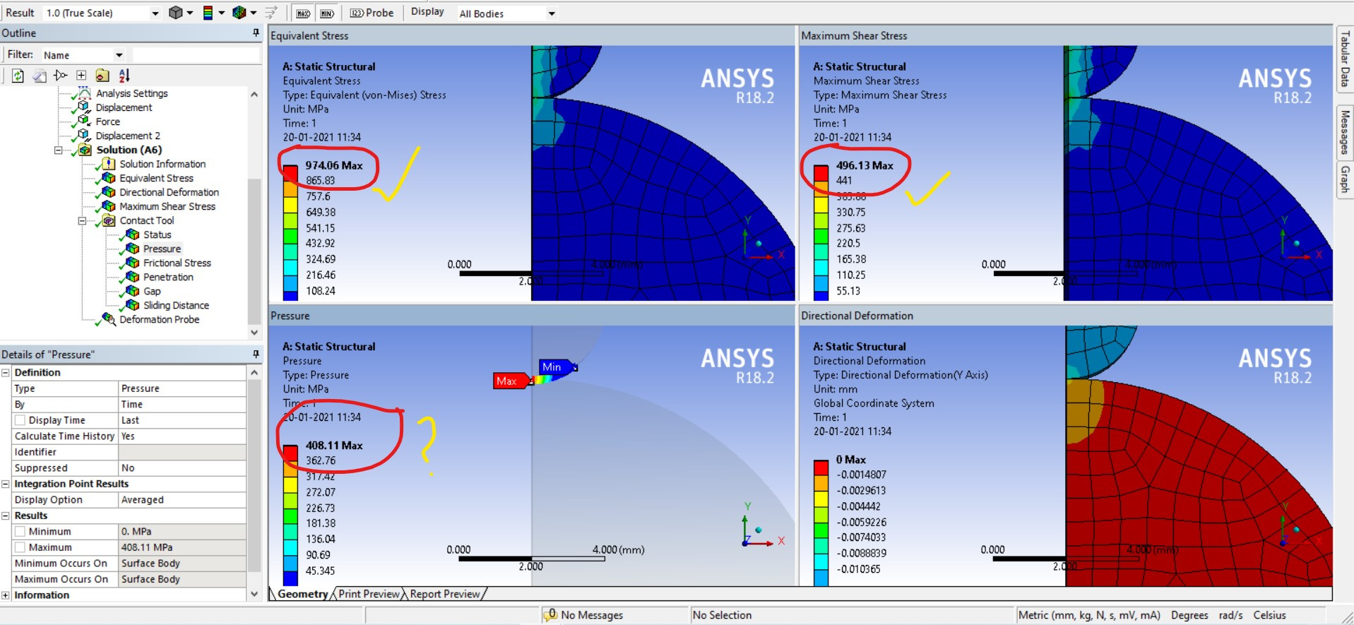Switch to the Report Preview tab
Screen dimensions: 1354x625
(445, 594)
